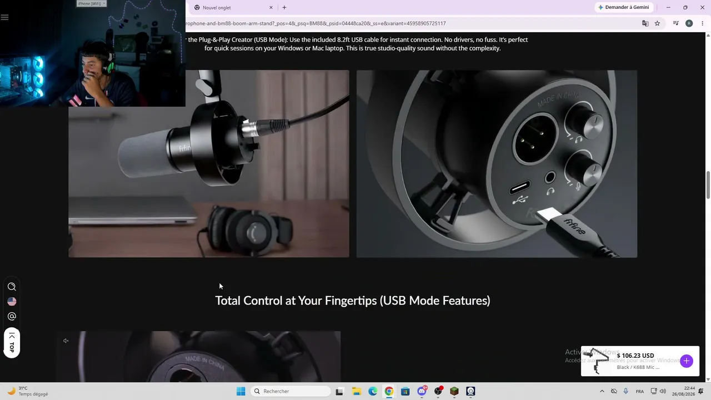
Task: Jump back to the page TOP
Action: tap(12, 343)
